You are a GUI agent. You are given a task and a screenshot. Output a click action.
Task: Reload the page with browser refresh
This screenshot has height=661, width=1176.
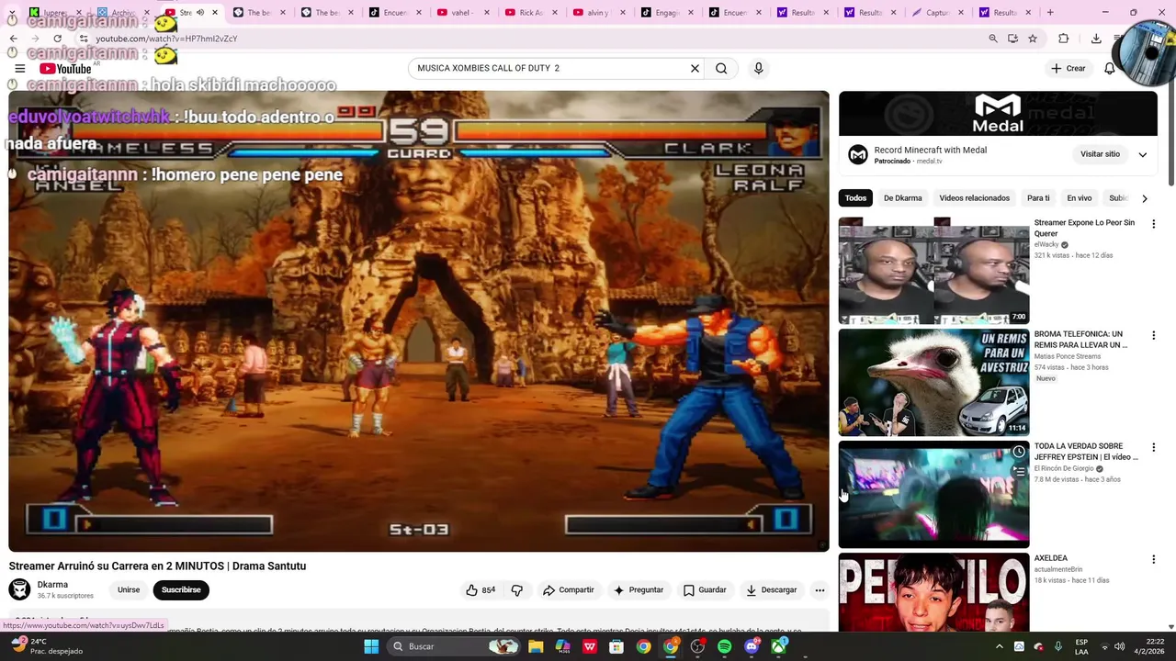tap(57, 39)
